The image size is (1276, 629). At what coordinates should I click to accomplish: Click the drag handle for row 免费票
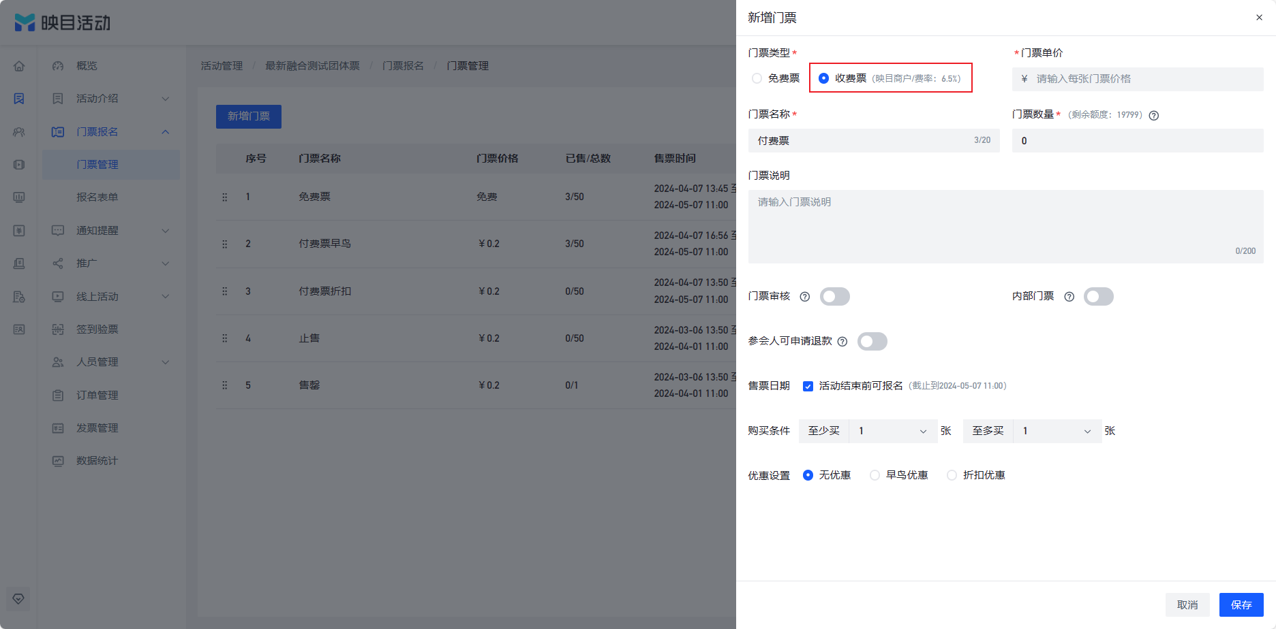point(224,197)
